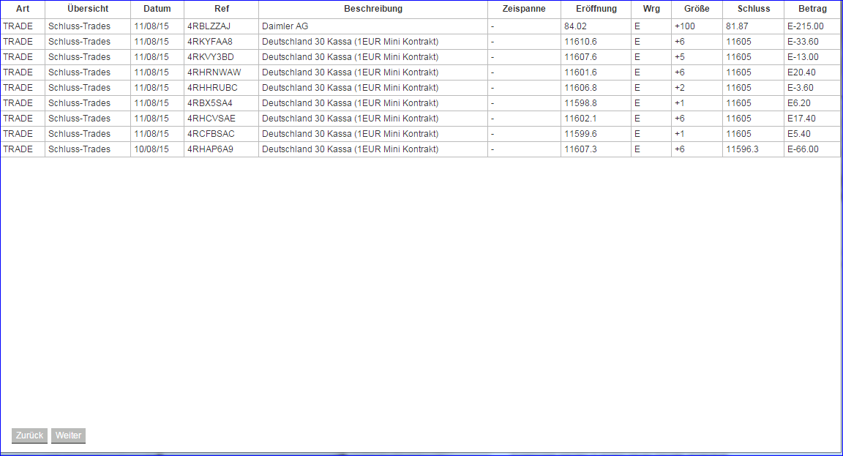Open trade reference 4RKYFAA8
The height and width of the screenshot is (456, 843).
pyautogui.click(x=212, y=41)
